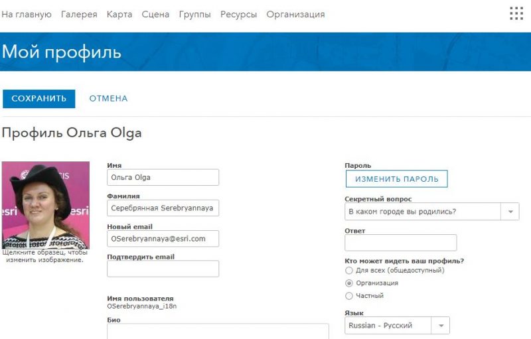Viewport: 531px width, 339px height.
Task: Expand the secret question dropdown
Action: point(510,212)
